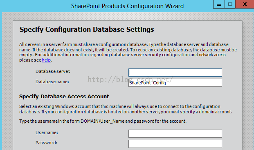
Task: Close the SharePoint Products Configuration Wizard
Action: point(245,4)
